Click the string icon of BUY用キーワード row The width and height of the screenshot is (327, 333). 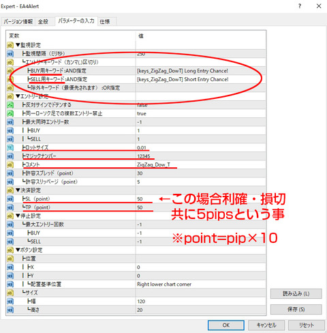tap(10, 71)
